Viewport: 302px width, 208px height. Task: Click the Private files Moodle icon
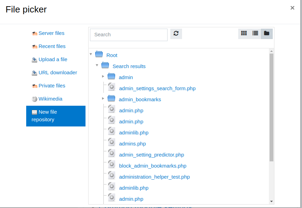(x=34, y=86)
